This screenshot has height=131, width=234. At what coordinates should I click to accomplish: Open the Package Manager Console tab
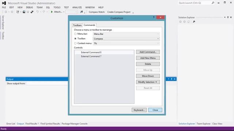point(75,124)
